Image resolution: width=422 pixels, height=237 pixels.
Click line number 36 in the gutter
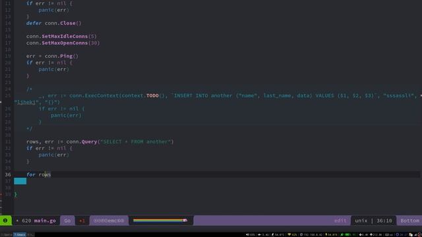[8, 174]
